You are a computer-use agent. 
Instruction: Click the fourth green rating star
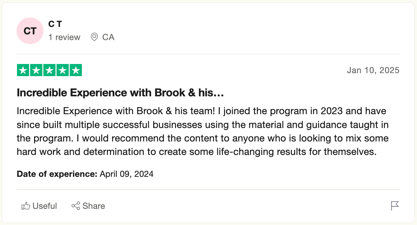pos(63,70)
